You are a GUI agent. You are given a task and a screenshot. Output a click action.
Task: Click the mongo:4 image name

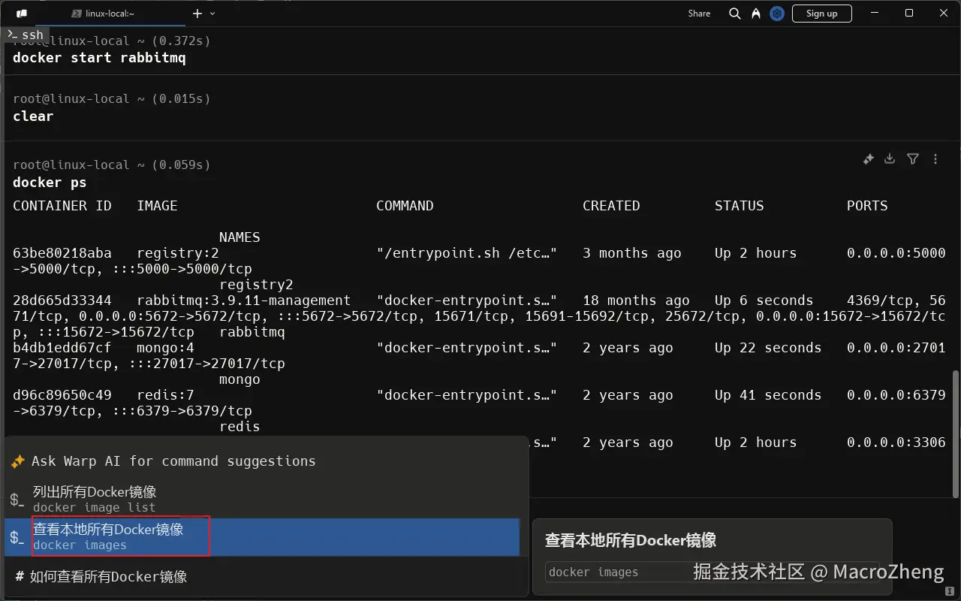[x=165, y=348]
